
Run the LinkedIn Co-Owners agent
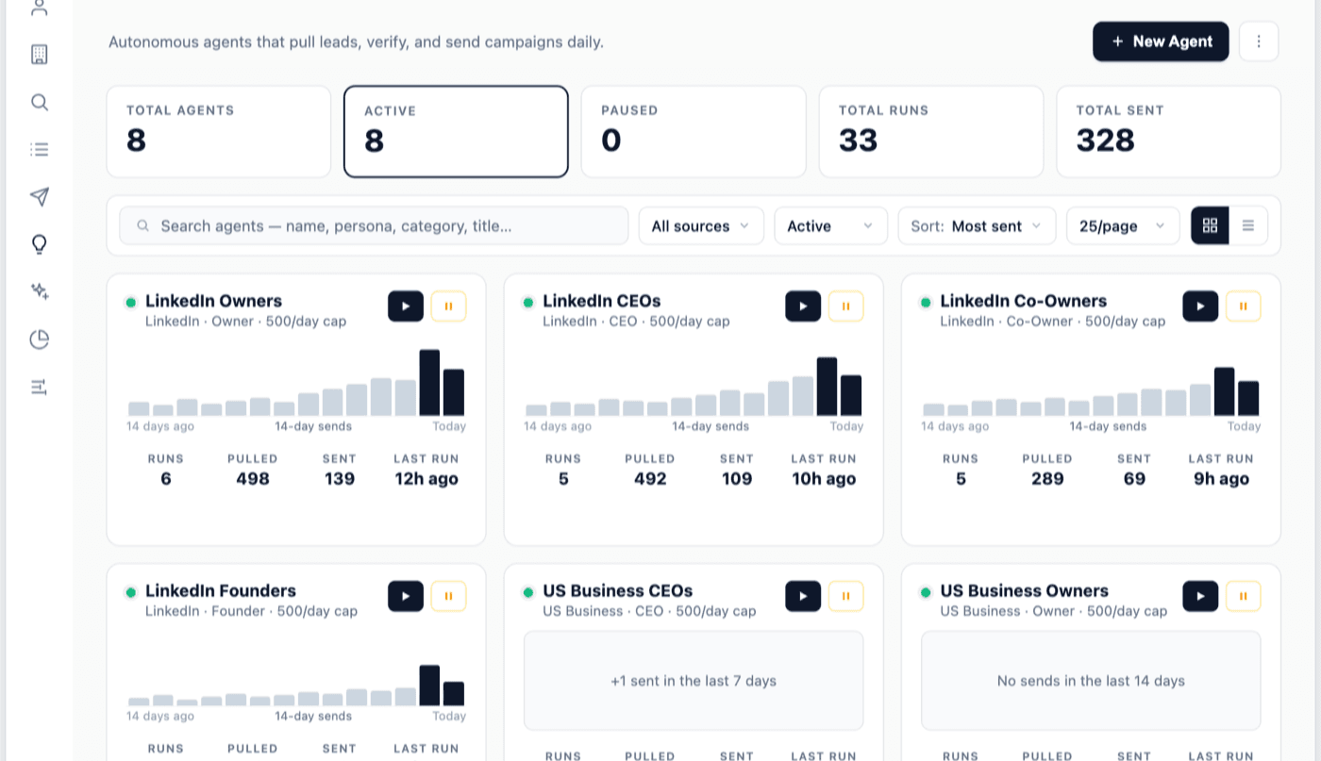point(1200,306)
